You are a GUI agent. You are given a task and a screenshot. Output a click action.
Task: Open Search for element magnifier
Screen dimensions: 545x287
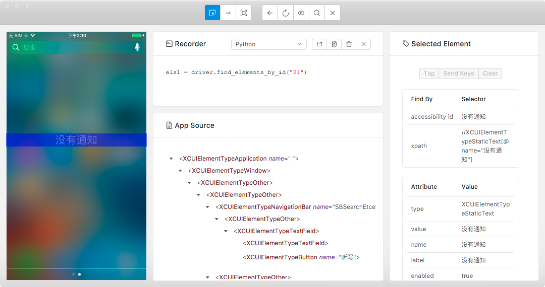tap(317, 13)
